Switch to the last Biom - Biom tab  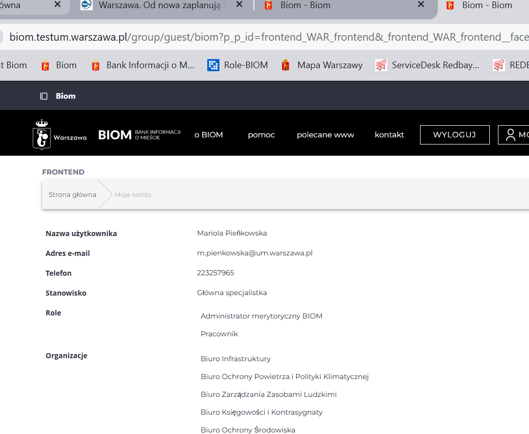coord(486,5)
